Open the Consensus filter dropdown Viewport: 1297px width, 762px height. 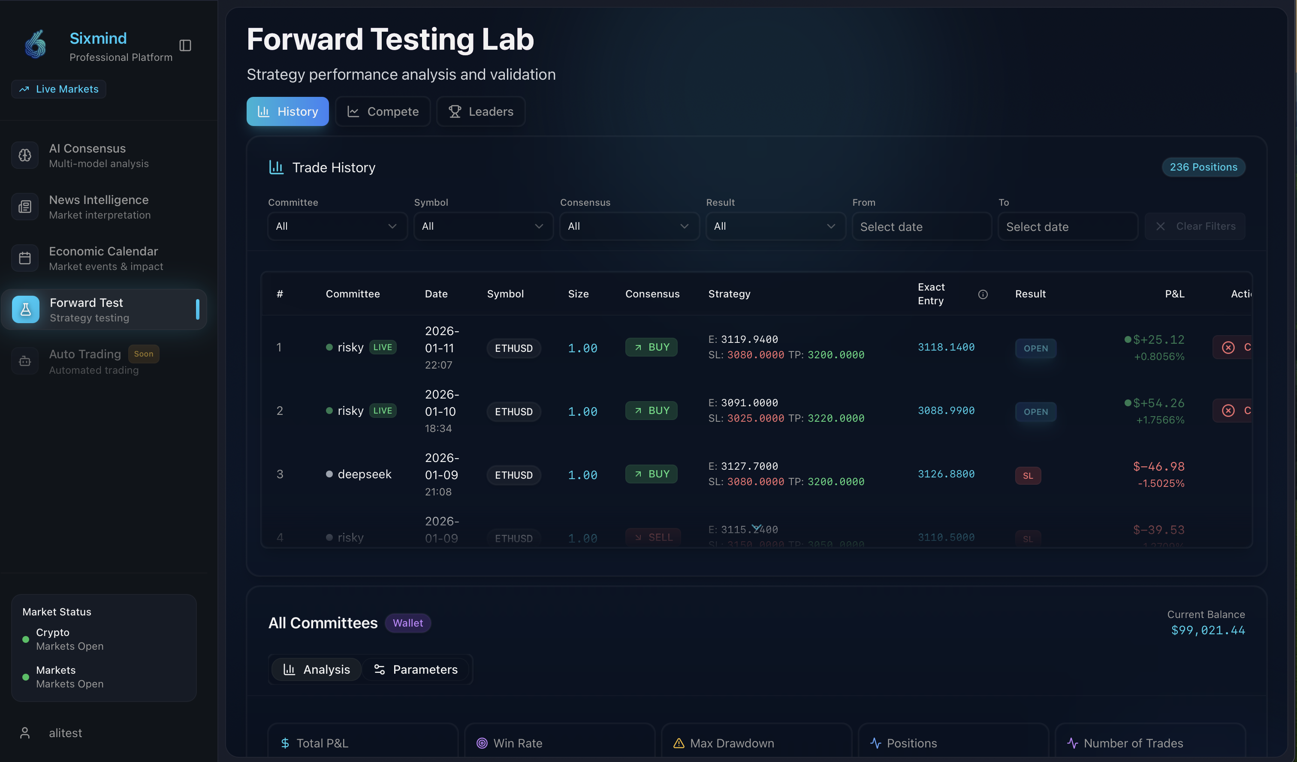[630, 226]
